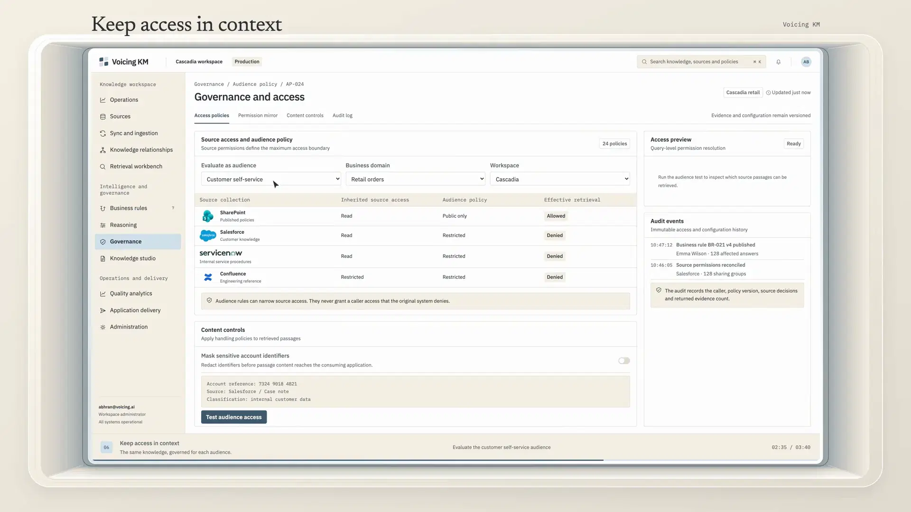Screen dimensions: 911x512
Task: Switch to the Audit log tab
Action: [343, 116]
